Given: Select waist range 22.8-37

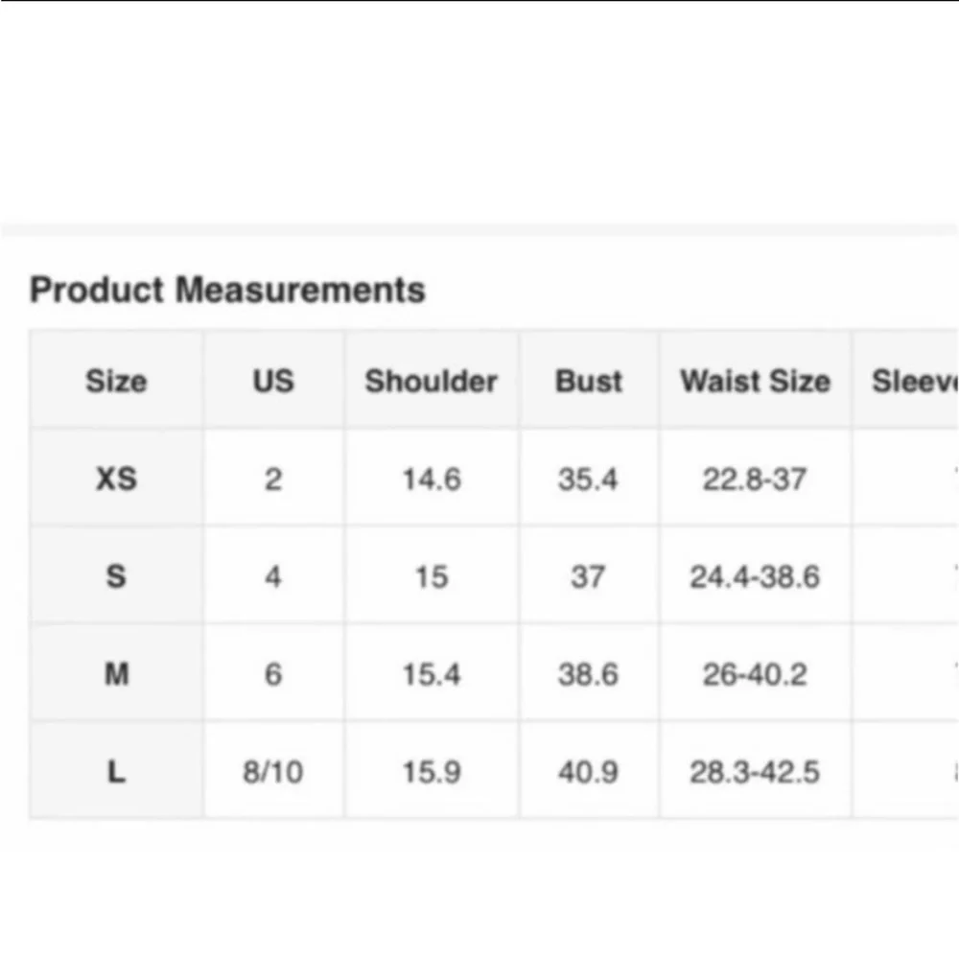Looking at the screenshot, I should tap(755, 479).
